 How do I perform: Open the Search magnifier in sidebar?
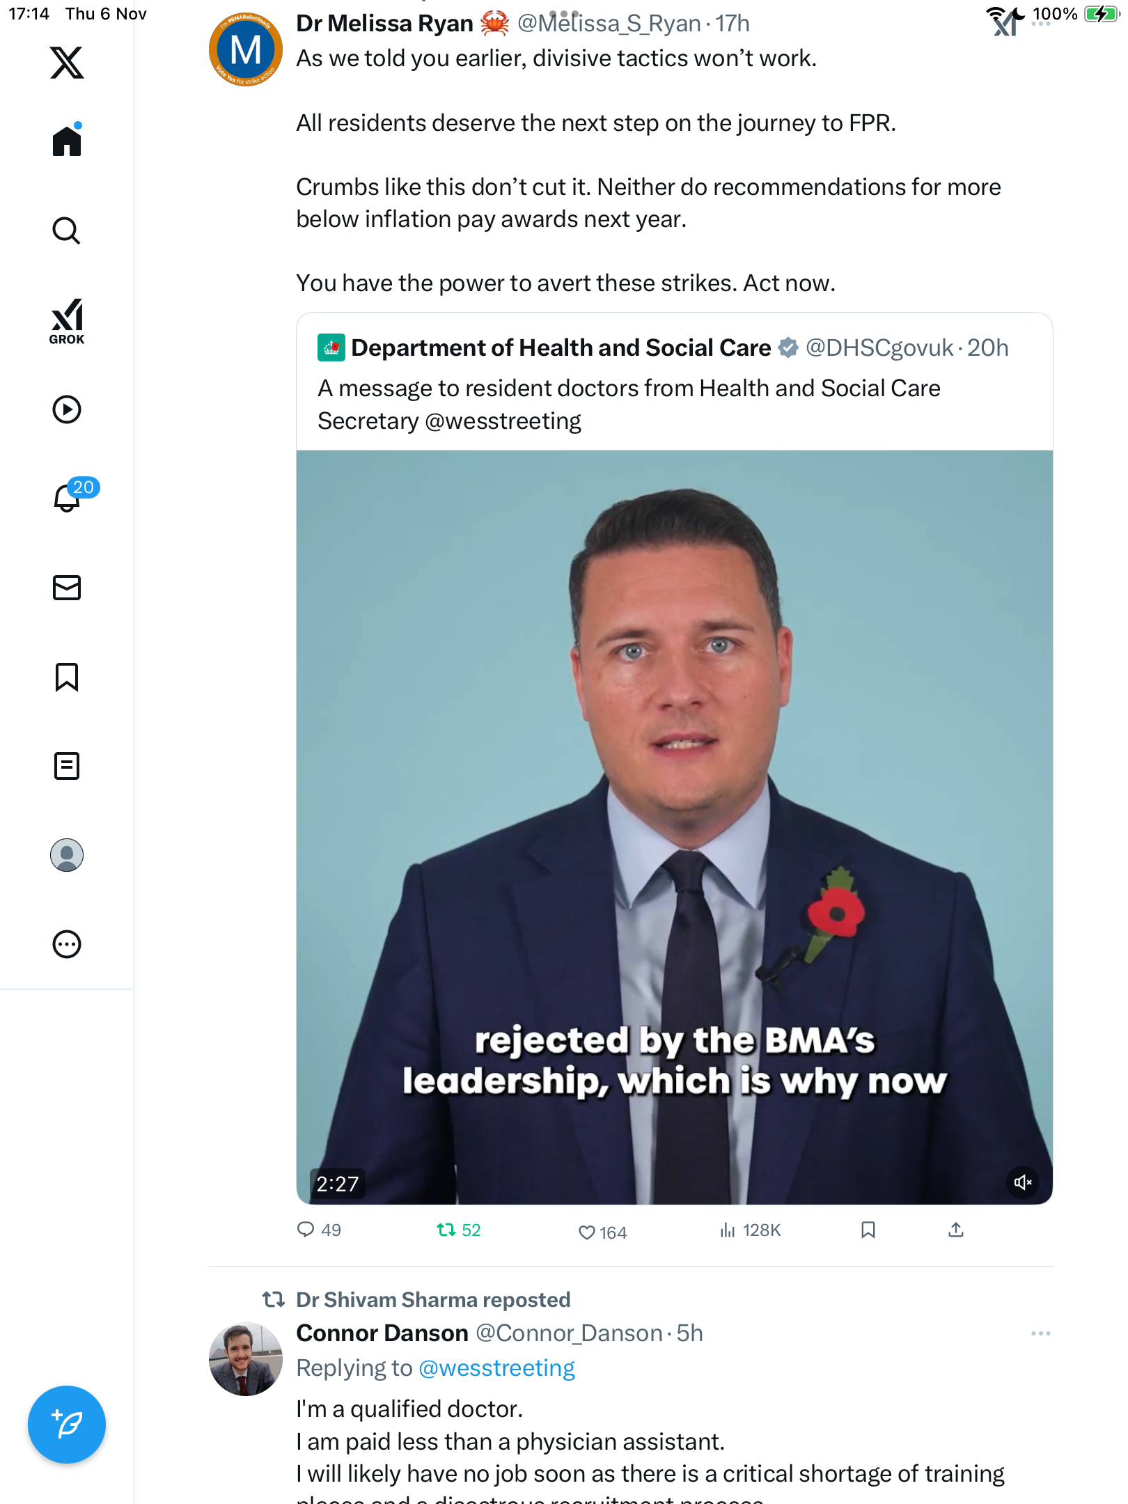pos(67,230)
